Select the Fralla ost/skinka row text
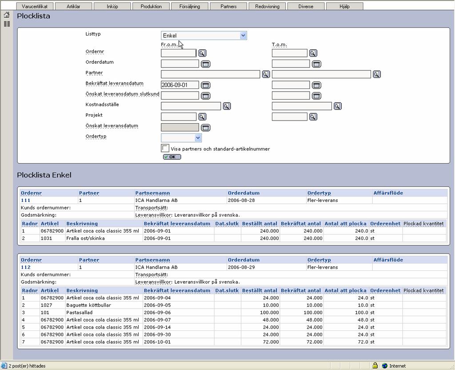This screenshot has height=370, width=455. pyautogui.click(x=86, y=238)
